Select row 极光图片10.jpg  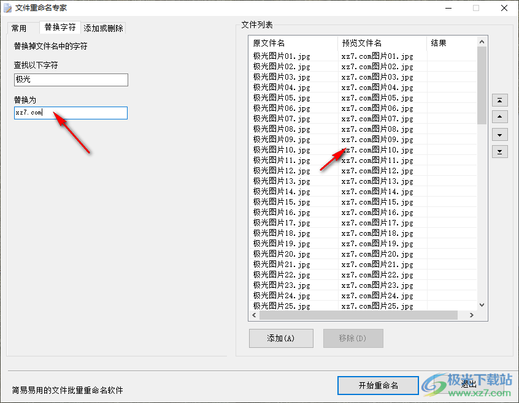click(363, 149)
